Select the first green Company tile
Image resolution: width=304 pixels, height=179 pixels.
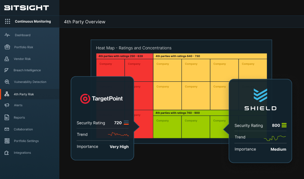tap(167, 127)
